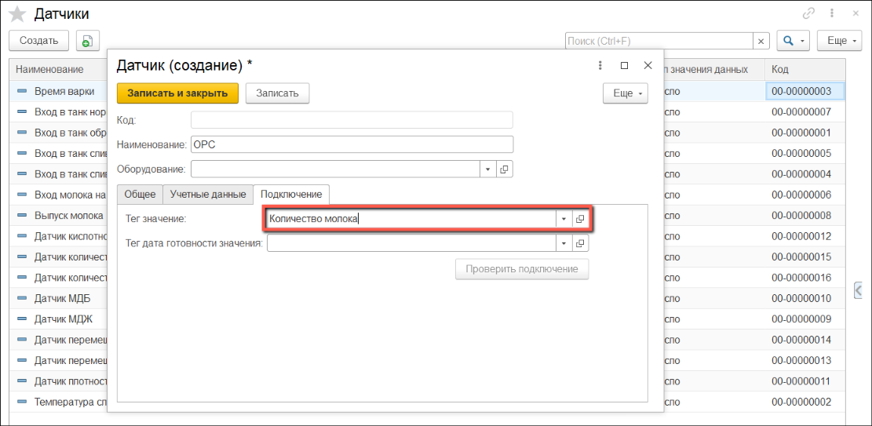Image resolution: width=872 pixels, height=426 pixels.
Task: Switch to the Учетные данные tab
Action: [209, 194]
